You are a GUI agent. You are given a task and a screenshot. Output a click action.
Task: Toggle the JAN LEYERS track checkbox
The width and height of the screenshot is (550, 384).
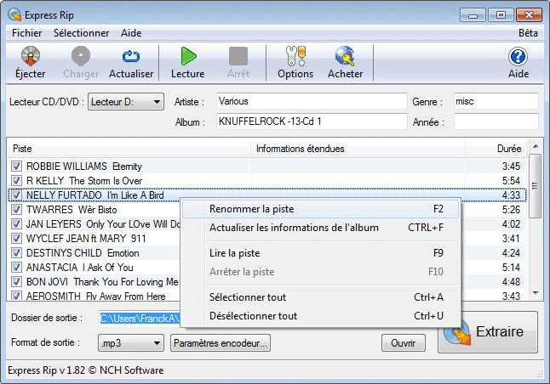(x=16, y=223)
